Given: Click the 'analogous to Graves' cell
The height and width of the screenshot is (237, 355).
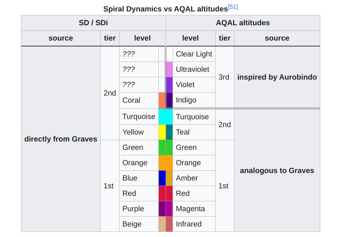Looking at the screenshot, I should pos(277,170).
